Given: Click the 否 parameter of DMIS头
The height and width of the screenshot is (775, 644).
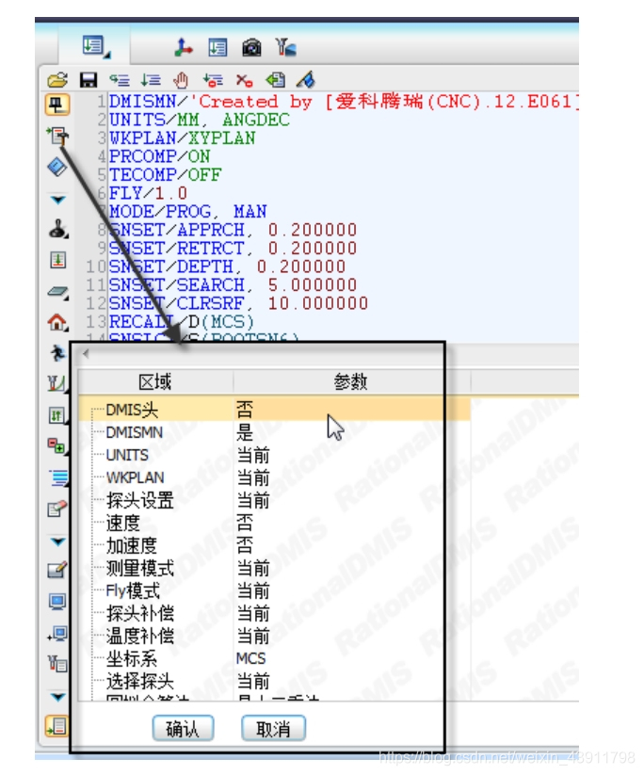Looking at the screenshot, I should [245, 410].
